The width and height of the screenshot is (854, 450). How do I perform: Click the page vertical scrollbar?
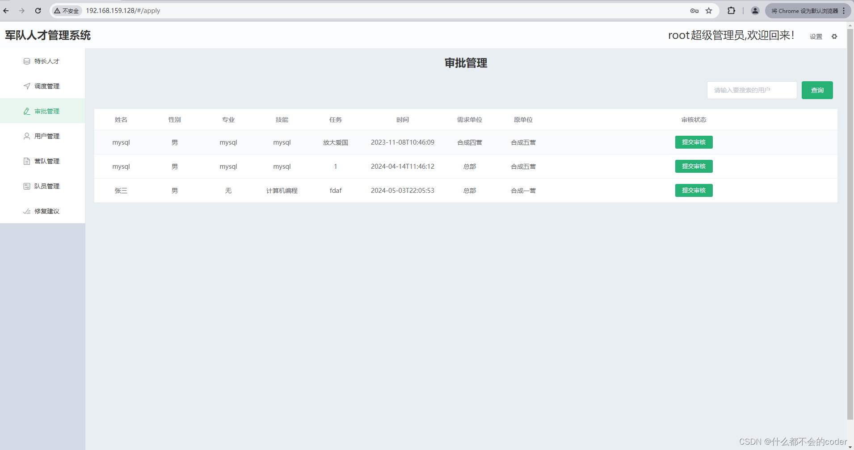point(850,223)
